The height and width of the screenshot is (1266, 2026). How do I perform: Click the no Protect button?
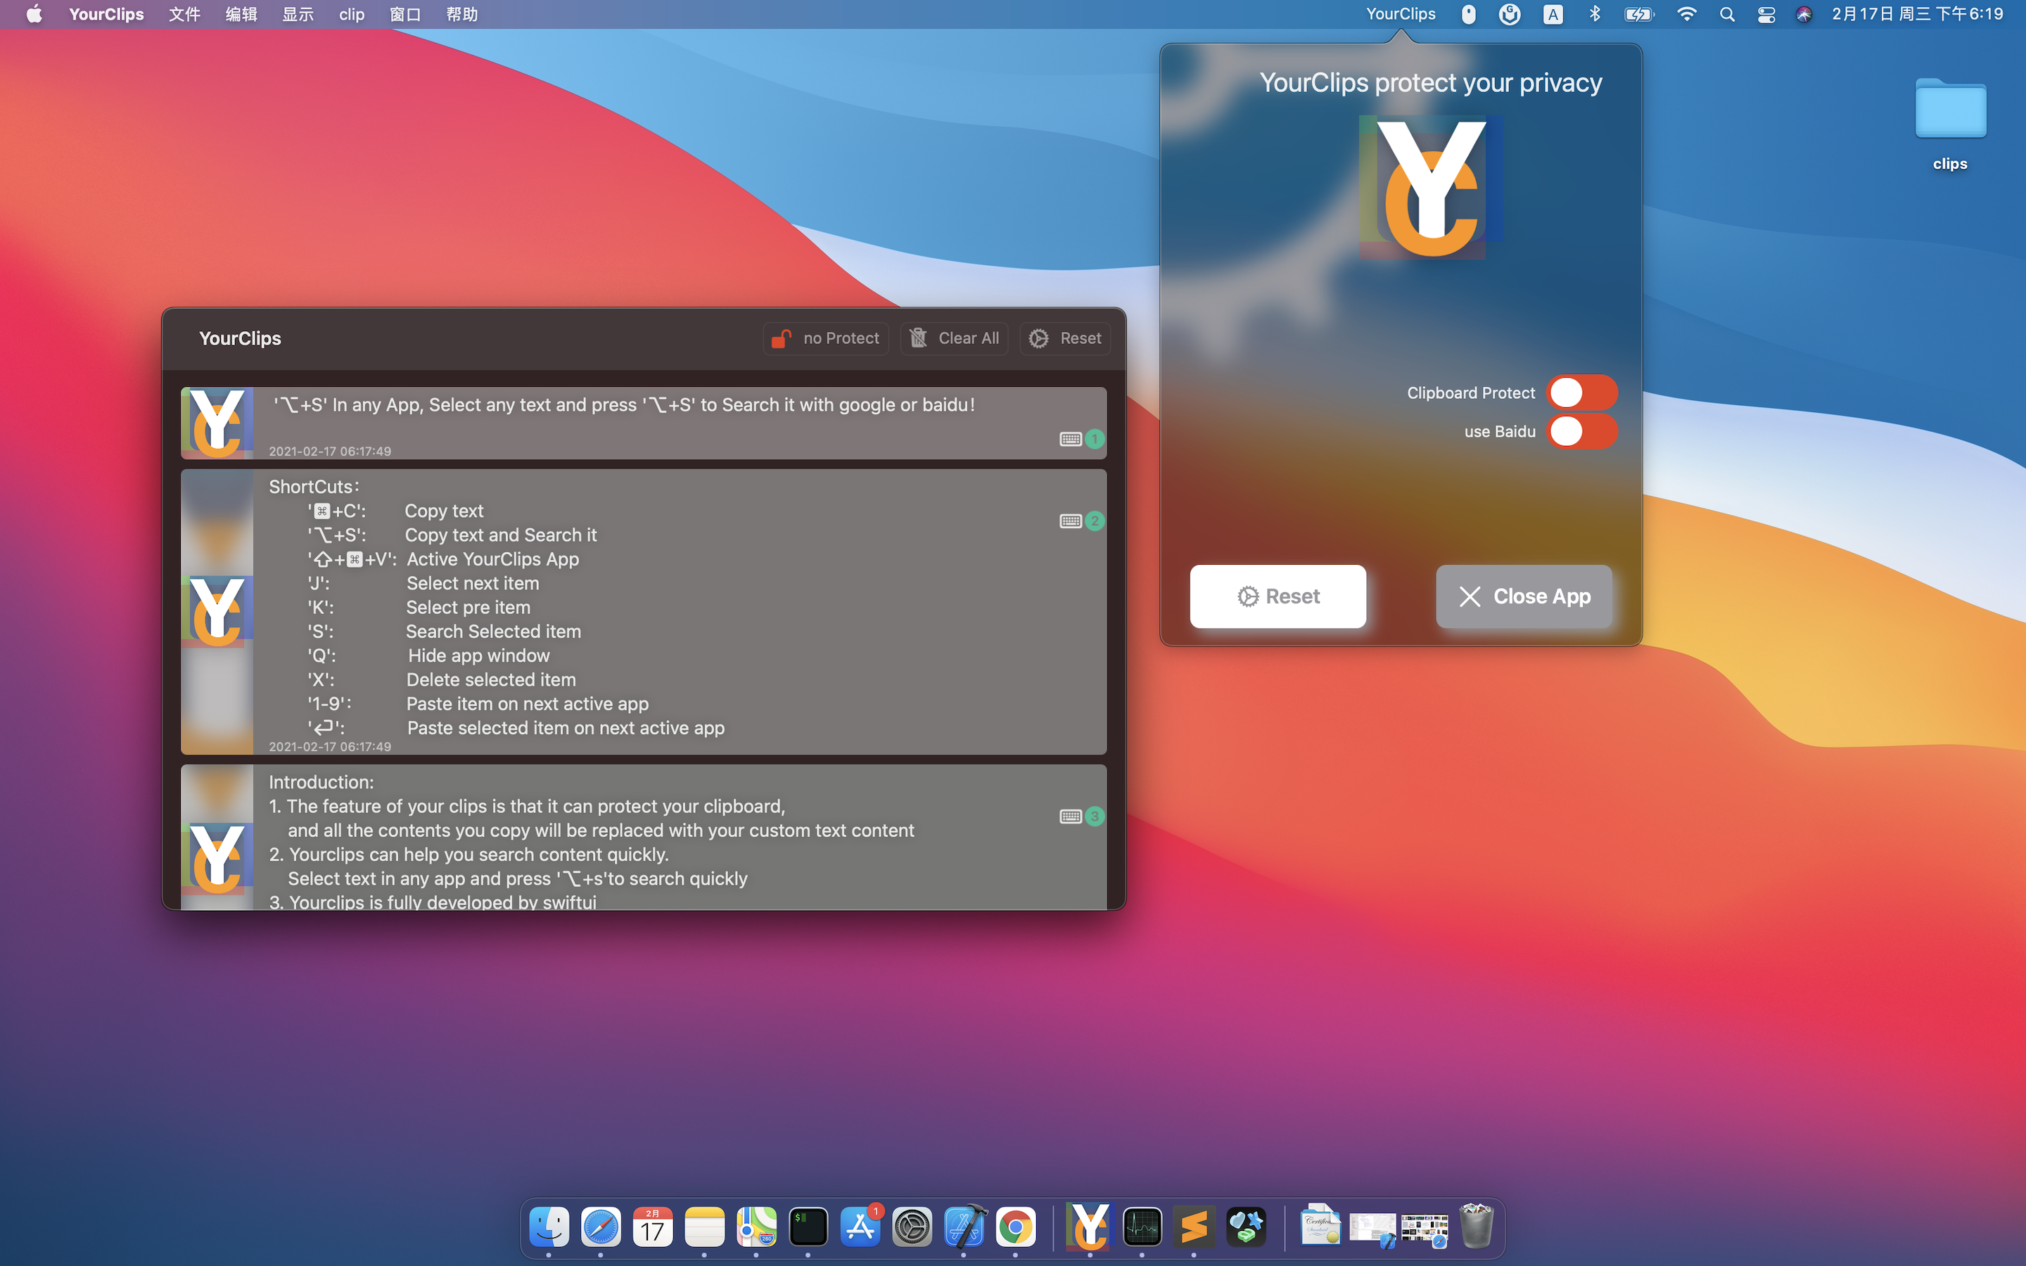[x=825, y=338]
